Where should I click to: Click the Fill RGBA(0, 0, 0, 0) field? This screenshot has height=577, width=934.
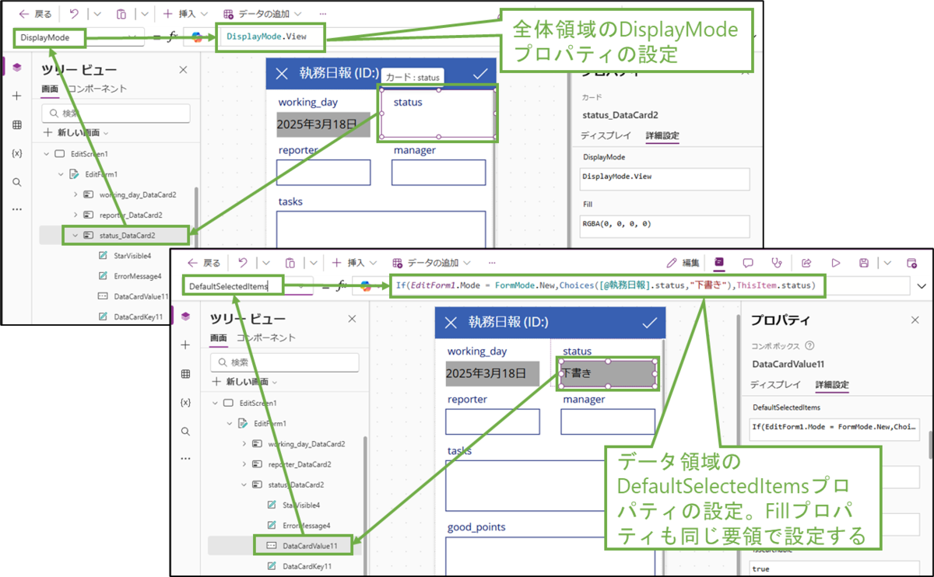coord(665,226)
